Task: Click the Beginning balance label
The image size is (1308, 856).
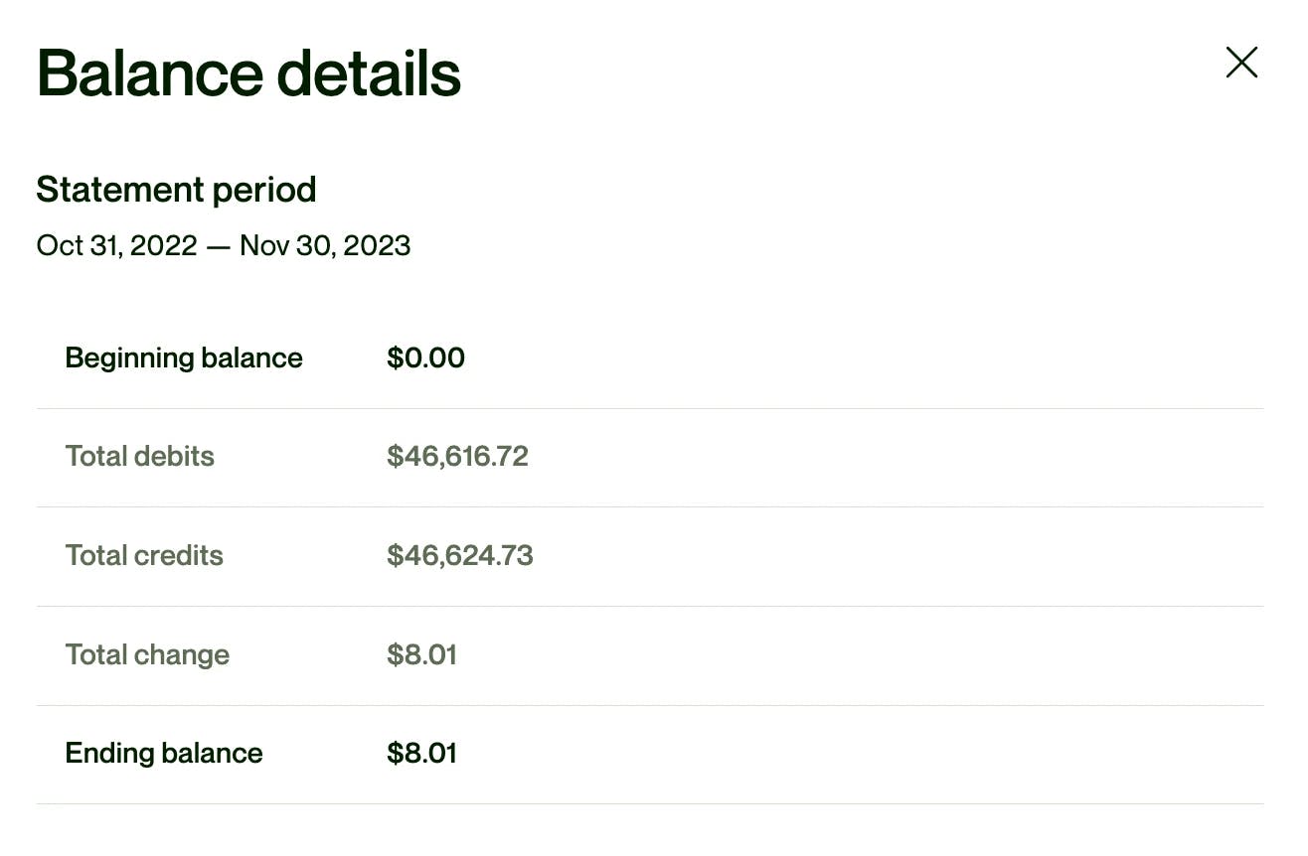Action: click(184, 357)
